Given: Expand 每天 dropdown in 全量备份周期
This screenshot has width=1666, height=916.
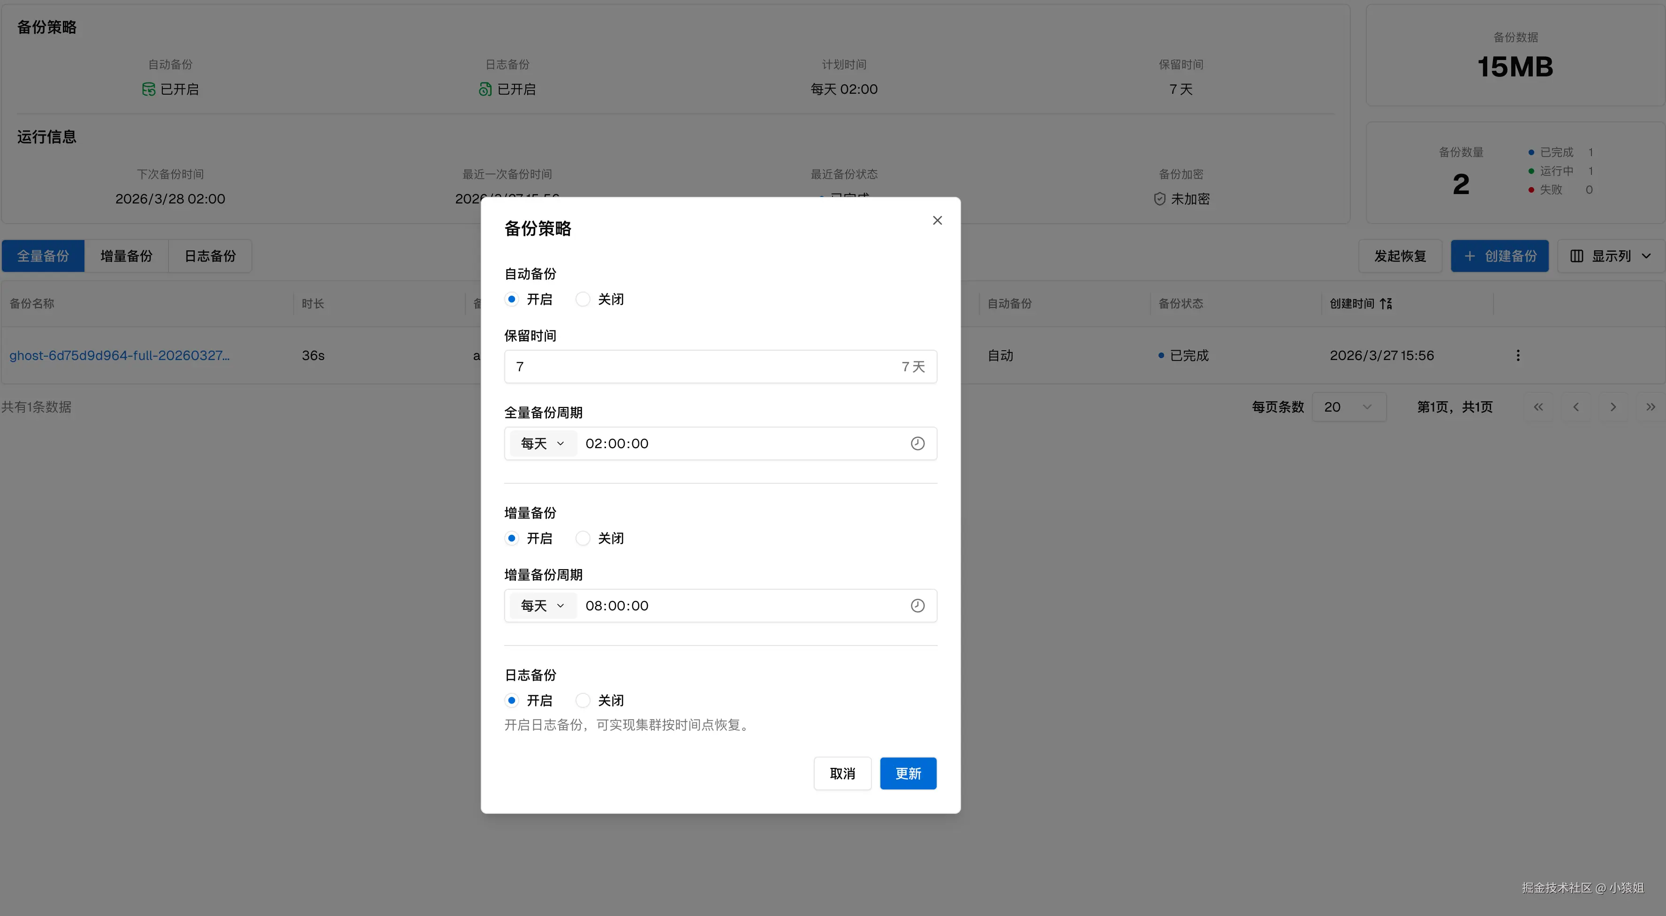Looking at the screenshot, I should (543, 443).
